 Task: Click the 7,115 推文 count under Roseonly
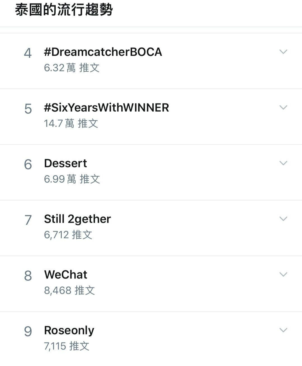pyautogui.click(x=67, y=346)
